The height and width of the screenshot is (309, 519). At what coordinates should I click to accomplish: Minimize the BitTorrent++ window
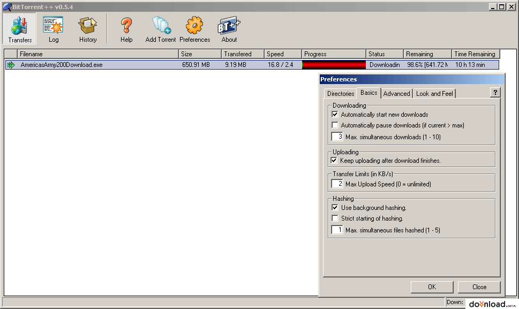[x=493, y=6]
